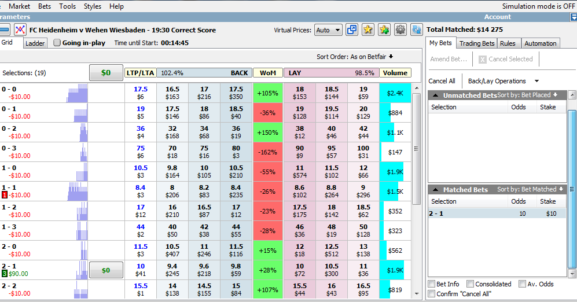
Task: Open the price chart icon beside market title
Action: pos(20,30)
